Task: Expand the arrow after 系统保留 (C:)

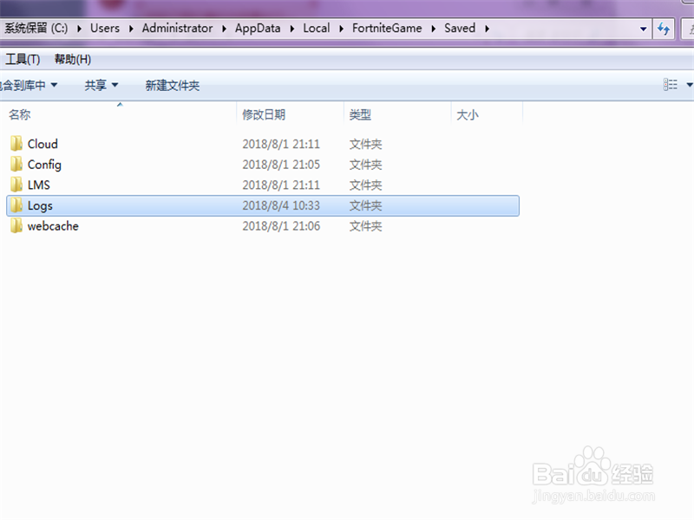Action: coord(79,29)
